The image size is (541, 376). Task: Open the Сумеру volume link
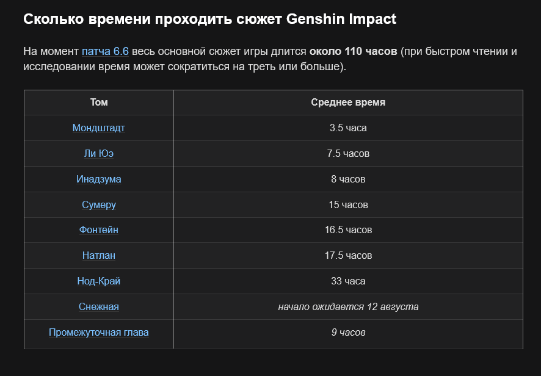tap(99, 204)
